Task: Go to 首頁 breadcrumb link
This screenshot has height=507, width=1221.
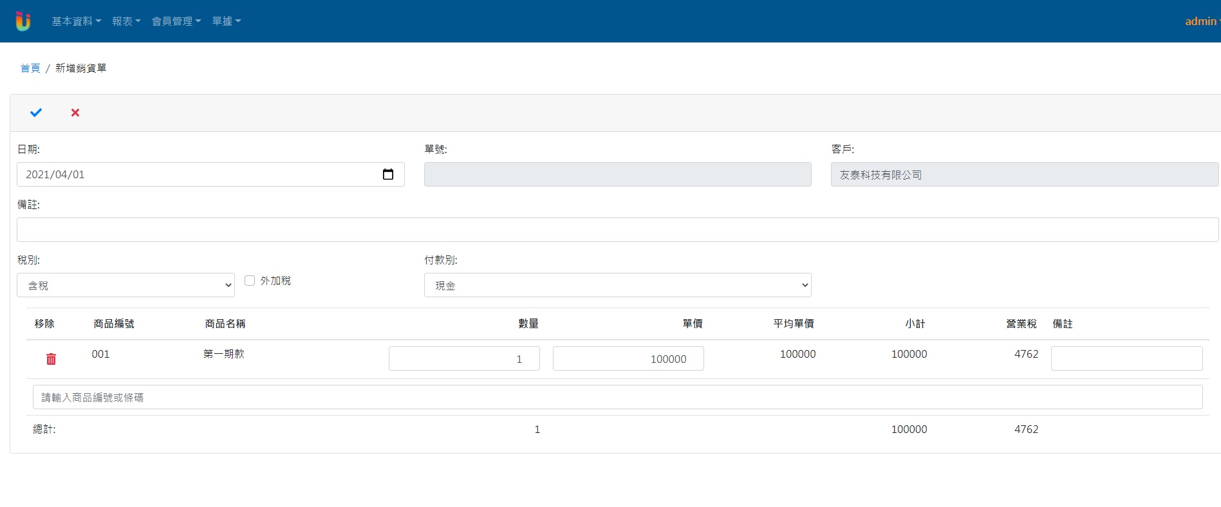Action: 30,68
